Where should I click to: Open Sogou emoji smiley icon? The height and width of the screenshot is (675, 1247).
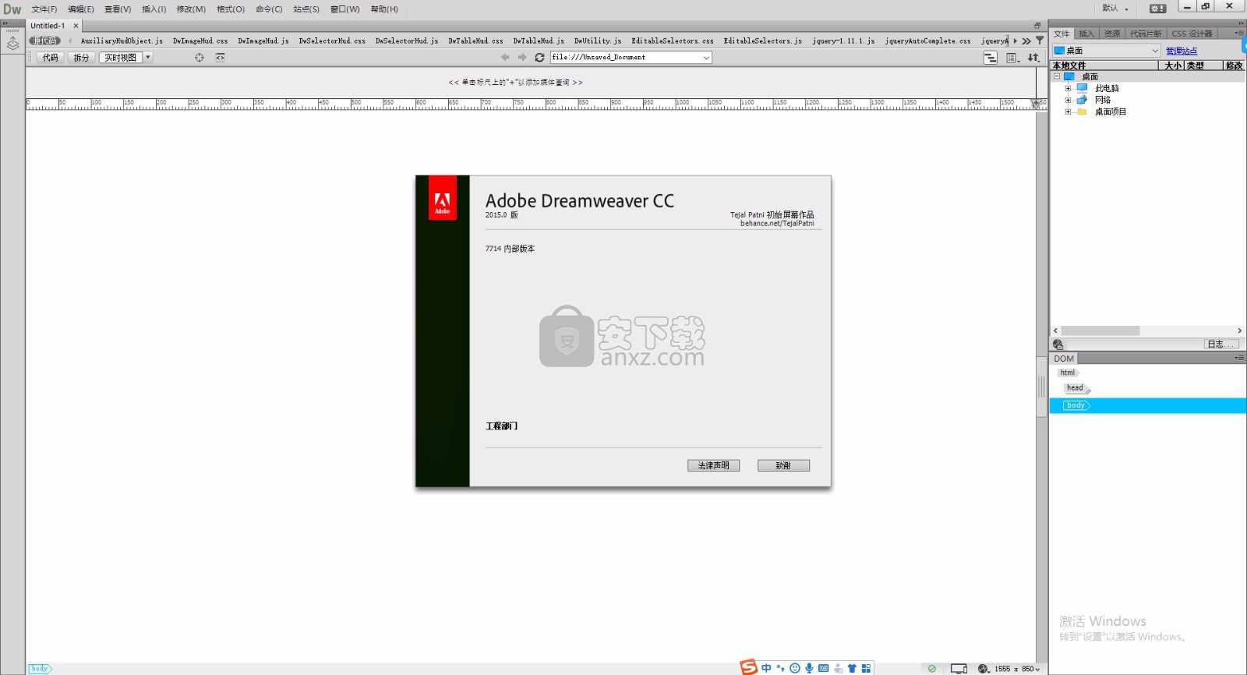[795, 668]
